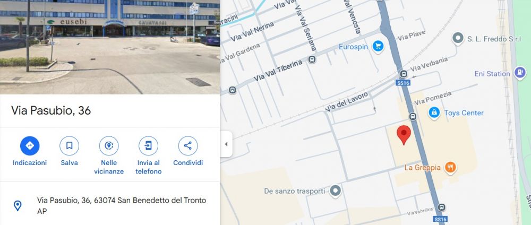The image size is (531, 225).
Task: Open Nelle vicinanze nearby search
Action: tap(109, 146)
